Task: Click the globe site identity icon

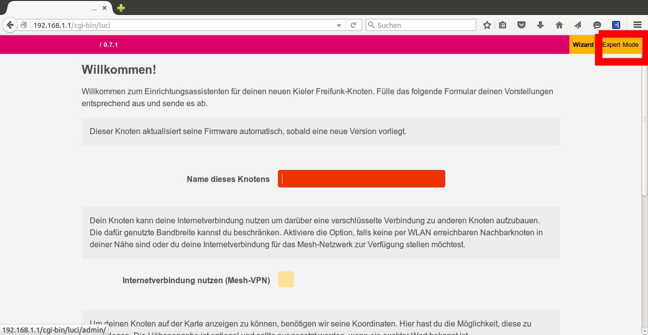Action: click(x=23, y=25)
